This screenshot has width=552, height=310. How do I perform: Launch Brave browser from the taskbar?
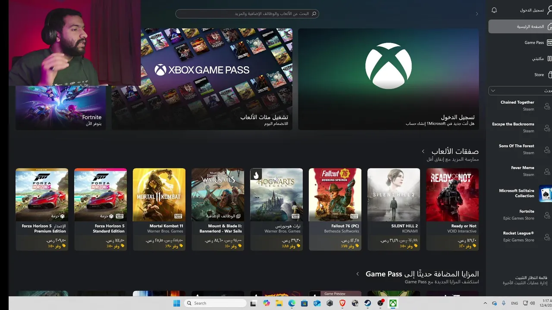point(342,303)
